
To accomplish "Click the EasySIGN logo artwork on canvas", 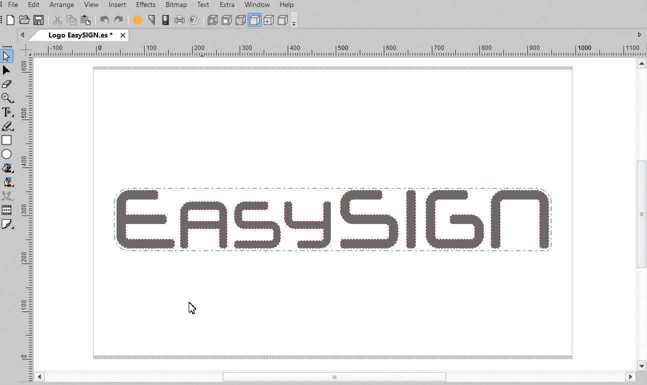I will coord(333,219).
